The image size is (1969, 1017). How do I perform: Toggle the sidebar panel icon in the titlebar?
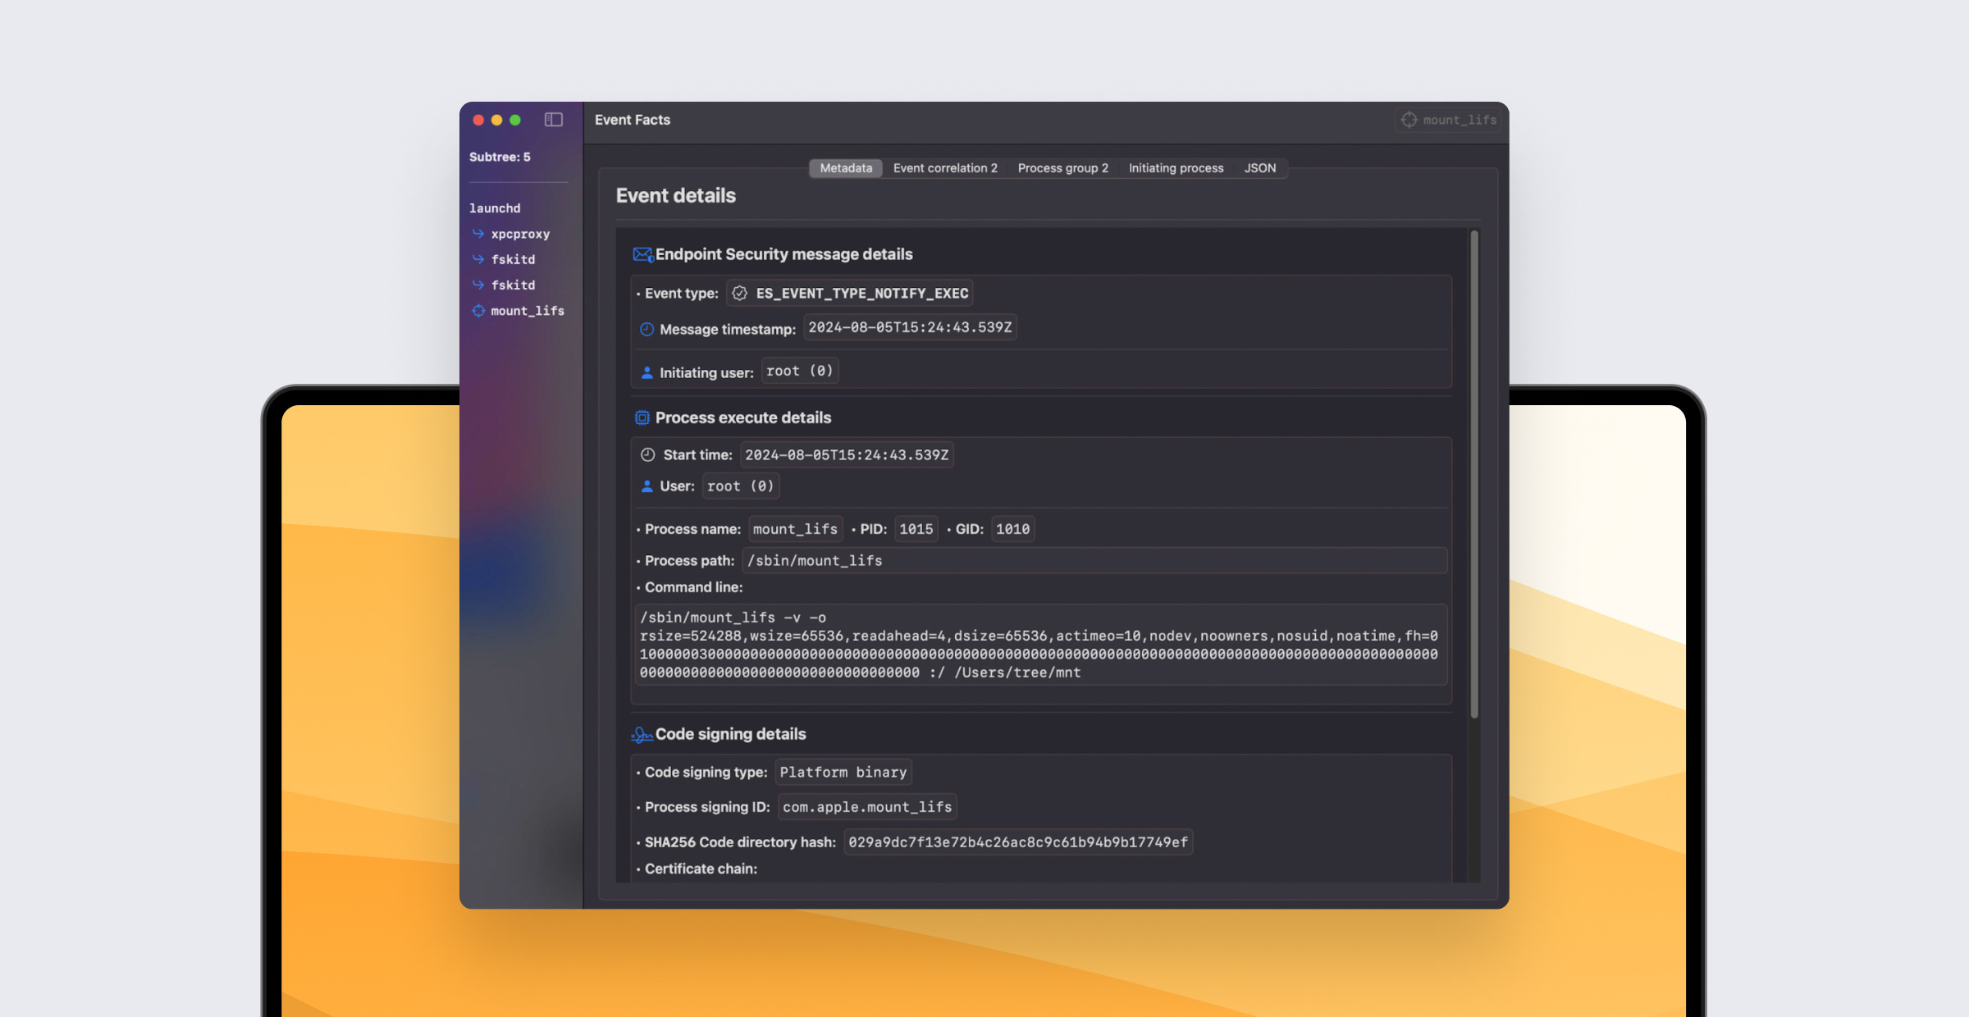554,120
